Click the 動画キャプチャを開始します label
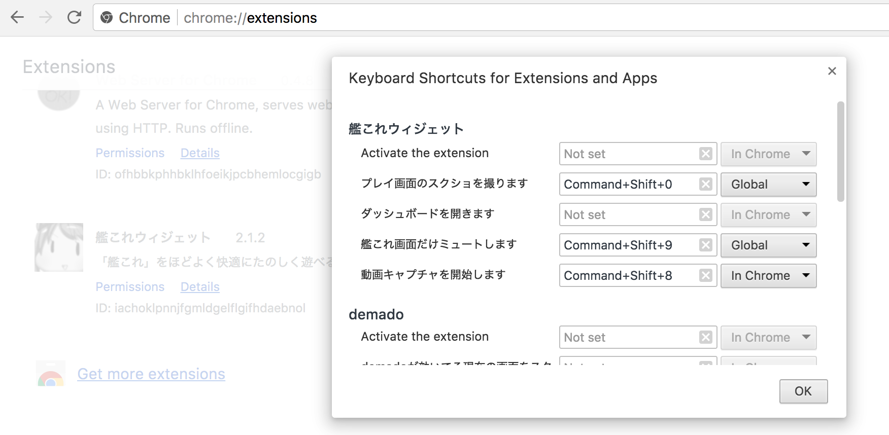 coord(433,275)
